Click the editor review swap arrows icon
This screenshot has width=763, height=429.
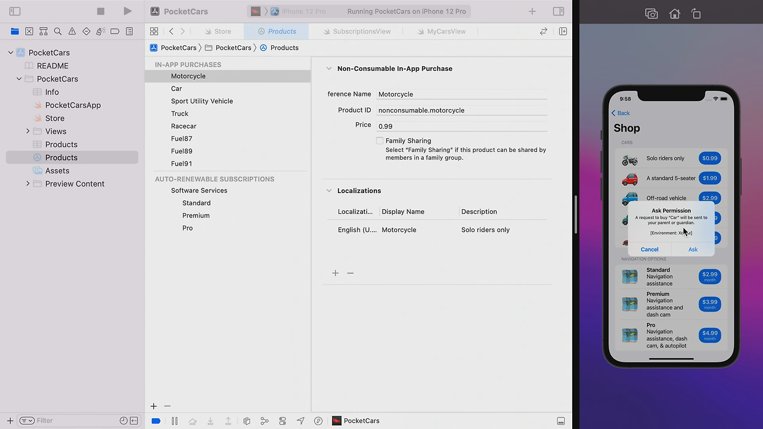point(544,31)
